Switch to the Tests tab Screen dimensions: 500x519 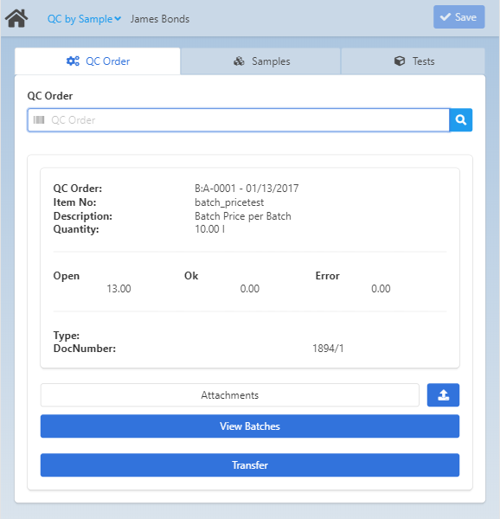[x=413, y=61]
